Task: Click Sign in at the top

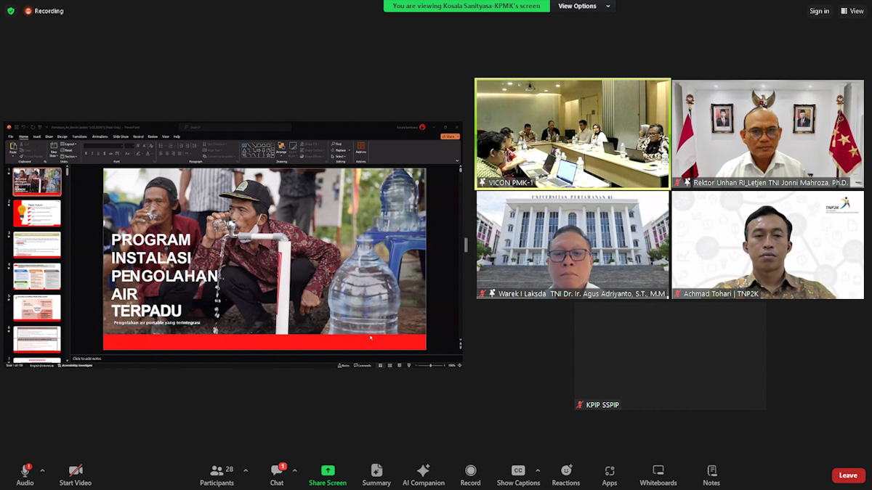Action: pos(819,11)
